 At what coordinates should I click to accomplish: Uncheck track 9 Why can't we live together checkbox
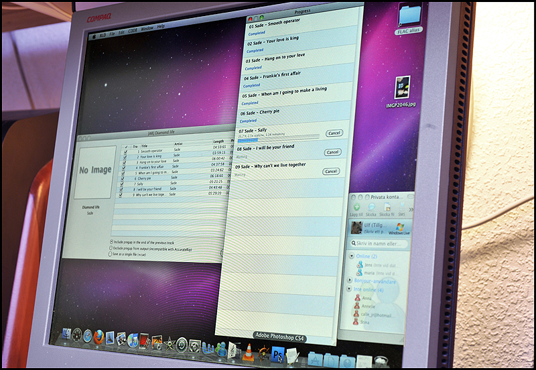(x=121, y=195)
